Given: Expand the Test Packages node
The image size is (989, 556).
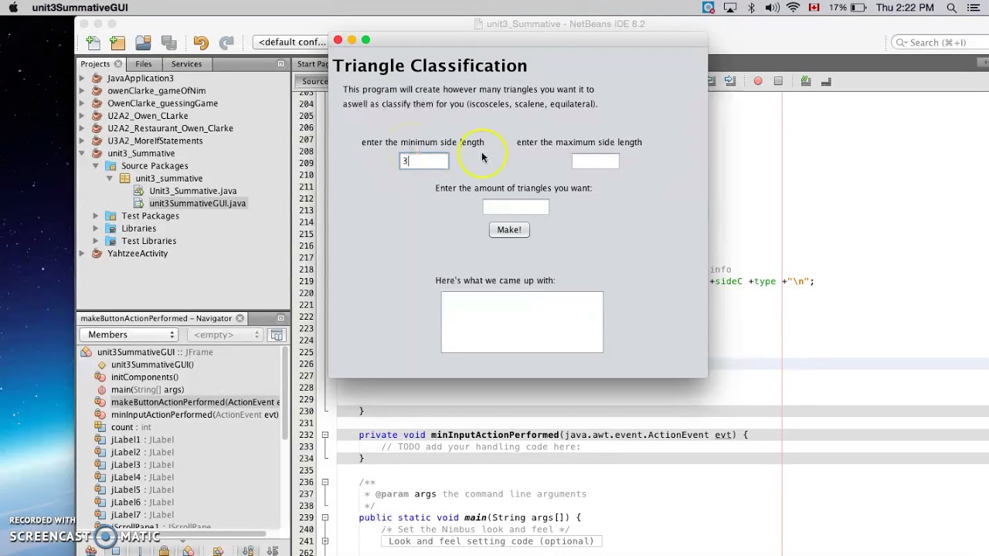Looking at the screenshot, I should (96, 215).
